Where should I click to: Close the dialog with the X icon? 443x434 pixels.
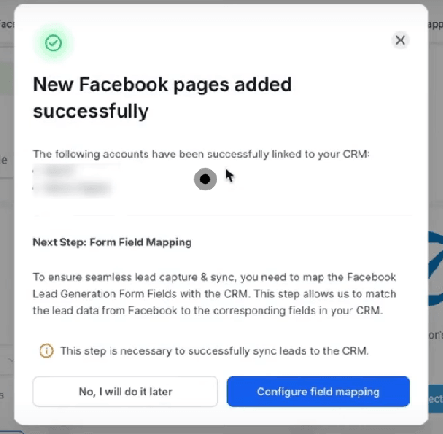(x=400, y=40)
